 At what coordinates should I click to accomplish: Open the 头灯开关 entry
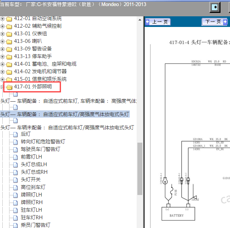(x=31, y=179)
